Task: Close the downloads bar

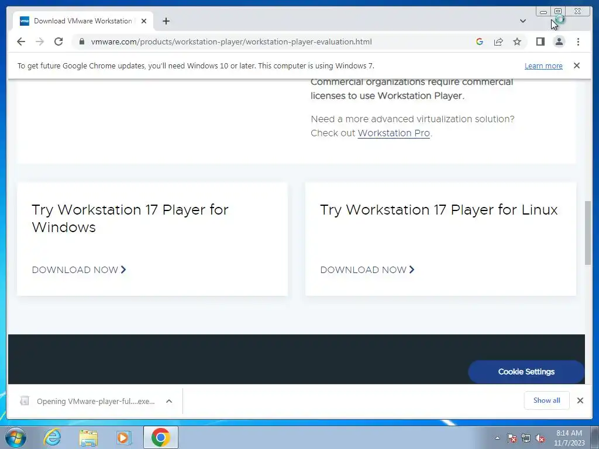Action: pos(580,400)
